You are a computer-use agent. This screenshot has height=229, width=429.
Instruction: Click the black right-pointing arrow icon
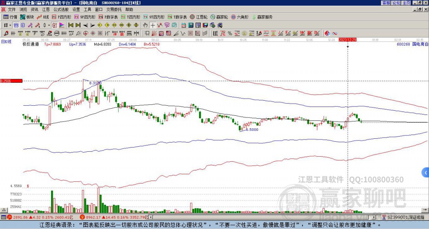pos(93,25)
